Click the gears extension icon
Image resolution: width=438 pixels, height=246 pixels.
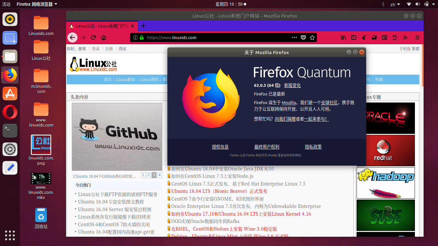coord(395,37)
